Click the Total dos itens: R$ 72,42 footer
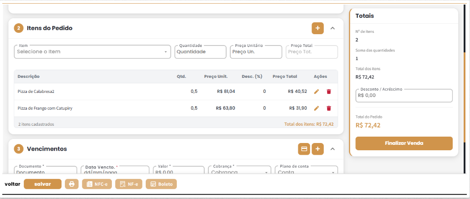Screen dimensions: 470x199 click(309, 124)
